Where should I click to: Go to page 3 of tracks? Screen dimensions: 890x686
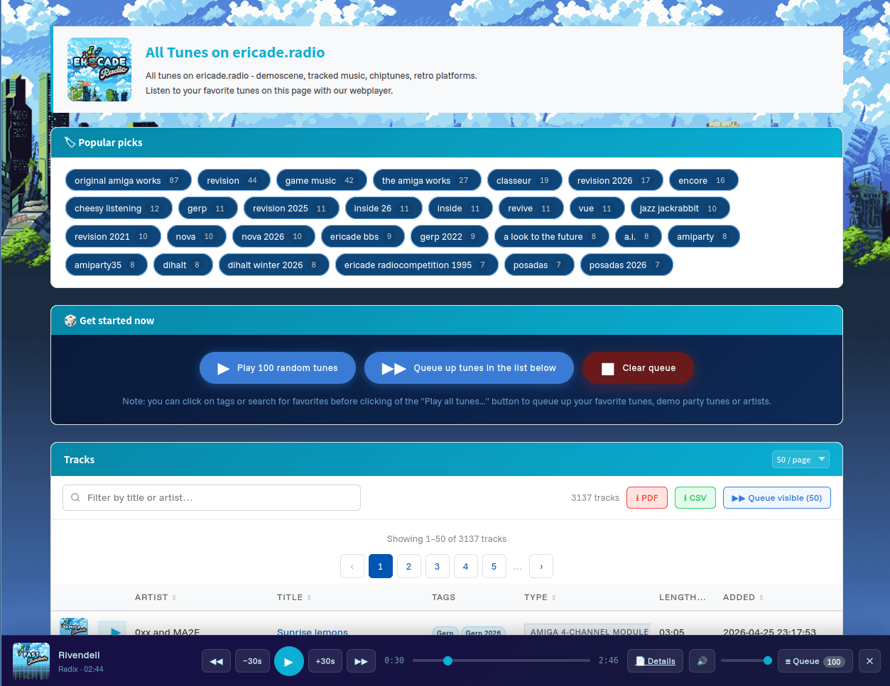[437, 566]
